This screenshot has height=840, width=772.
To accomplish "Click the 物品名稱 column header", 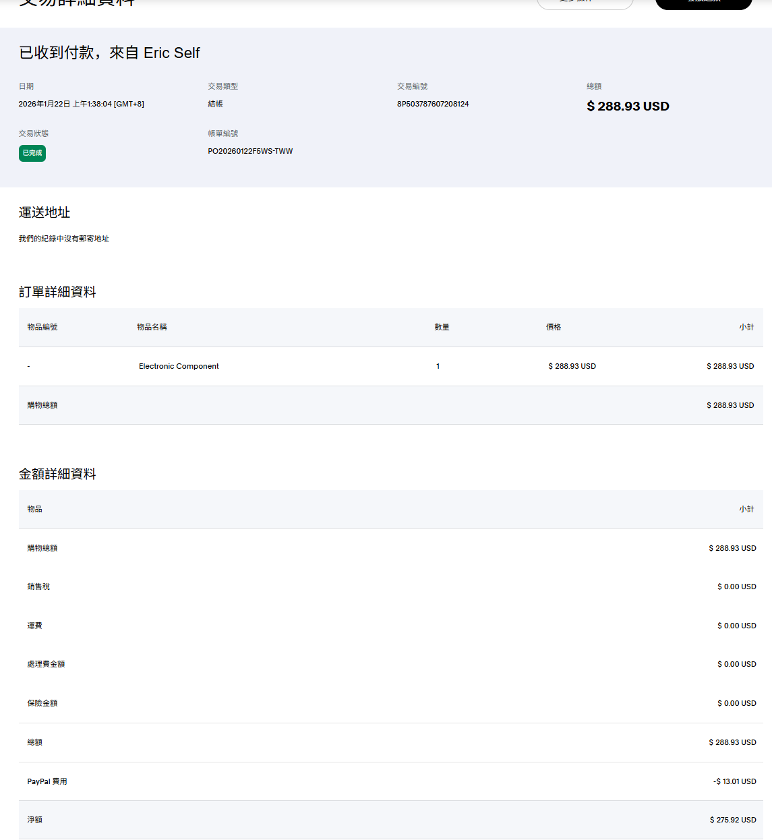I will coord(152,327).
